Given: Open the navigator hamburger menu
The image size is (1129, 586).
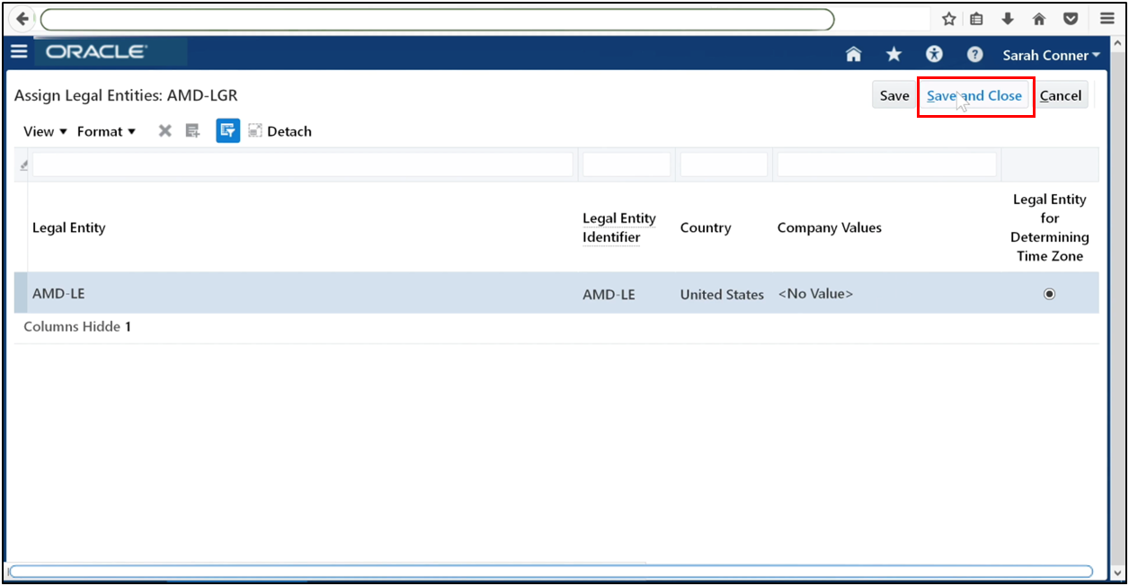Looking at the screenshot, I should pyautogui.click(x=19, y=51).
